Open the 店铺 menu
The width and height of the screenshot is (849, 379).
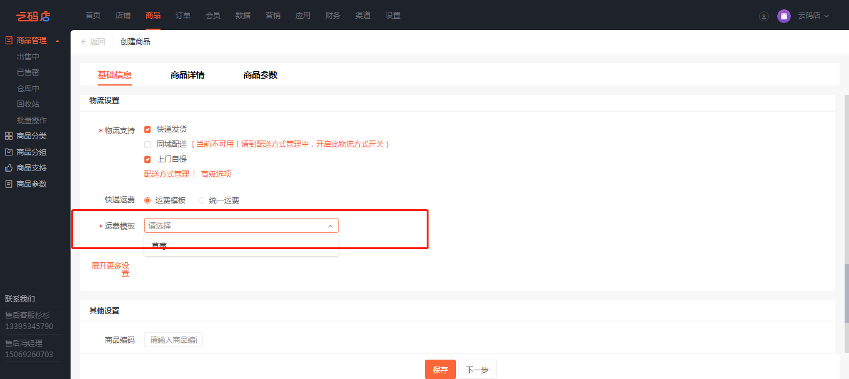point(123,16)
